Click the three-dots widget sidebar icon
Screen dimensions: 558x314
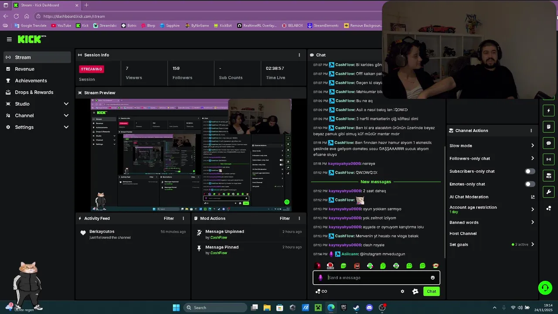[548, 208]
